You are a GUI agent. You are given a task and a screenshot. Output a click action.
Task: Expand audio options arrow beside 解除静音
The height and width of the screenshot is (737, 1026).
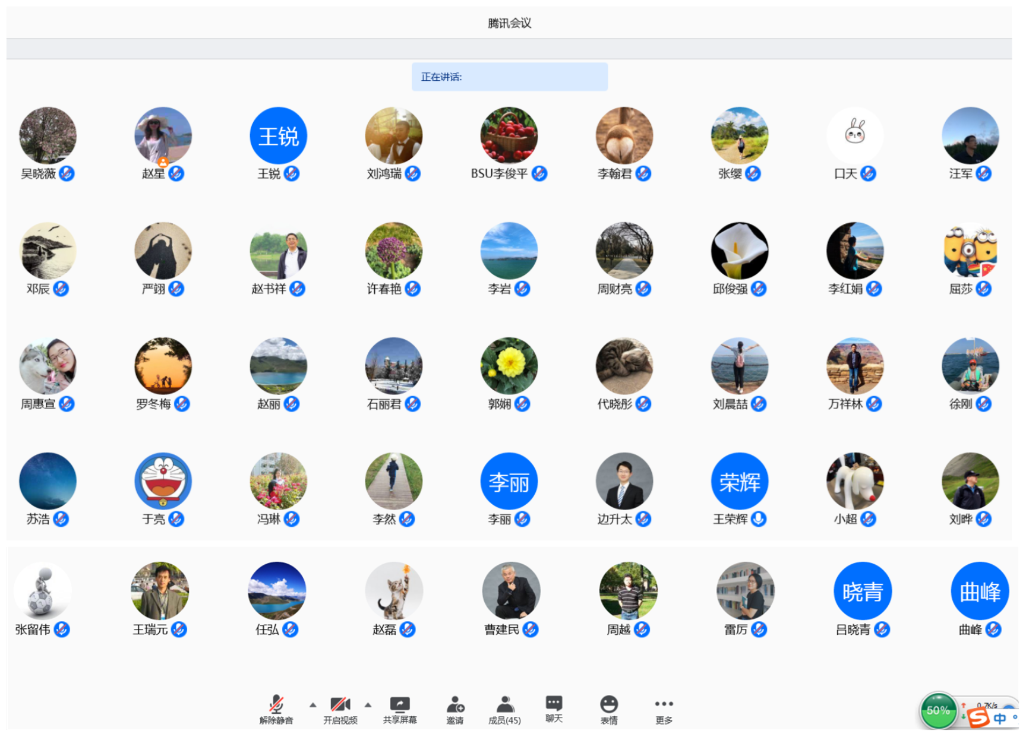click(312, 705)
